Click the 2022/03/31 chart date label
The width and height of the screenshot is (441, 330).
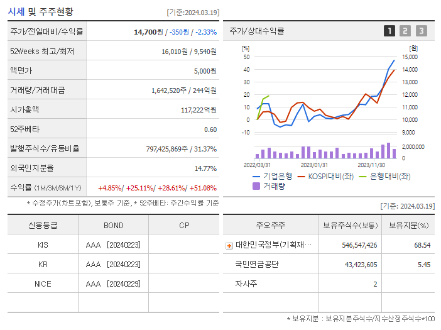point(257,165)
